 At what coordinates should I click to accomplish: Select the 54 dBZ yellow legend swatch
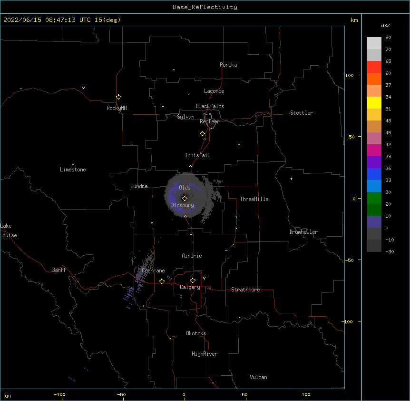pos(374,102)
